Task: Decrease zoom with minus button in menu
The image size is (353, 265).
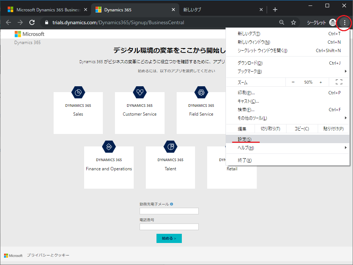Action: tap(293, 82)
